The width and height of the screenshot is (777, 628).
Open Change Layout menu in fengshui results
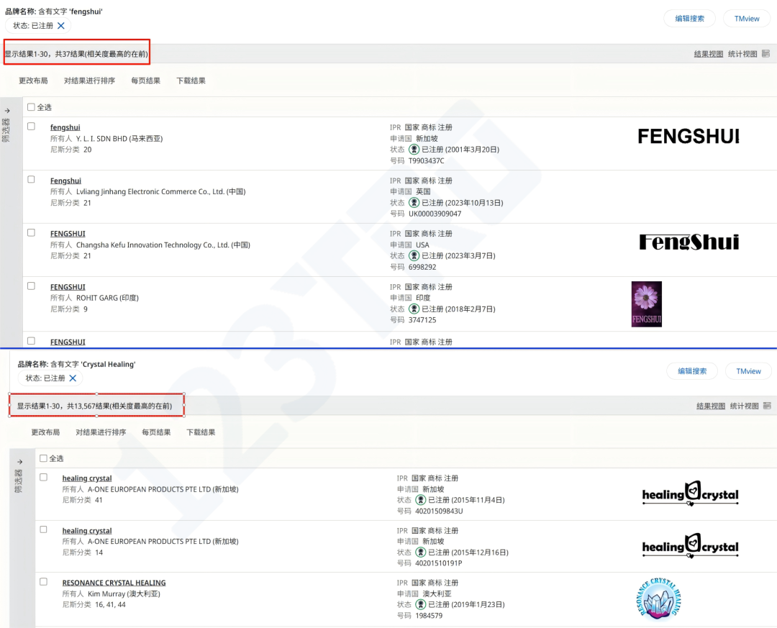click(33, 81)
